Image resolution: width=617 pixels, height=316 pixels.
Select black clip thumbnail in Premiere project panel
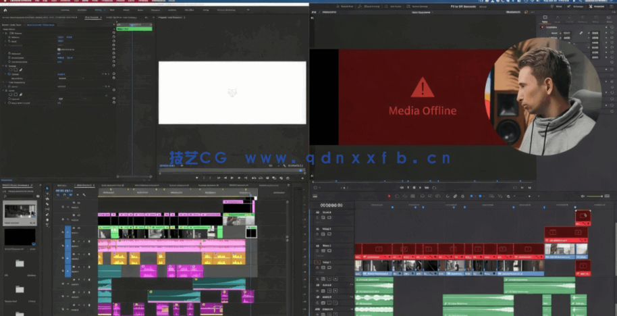tap(20, 237)
